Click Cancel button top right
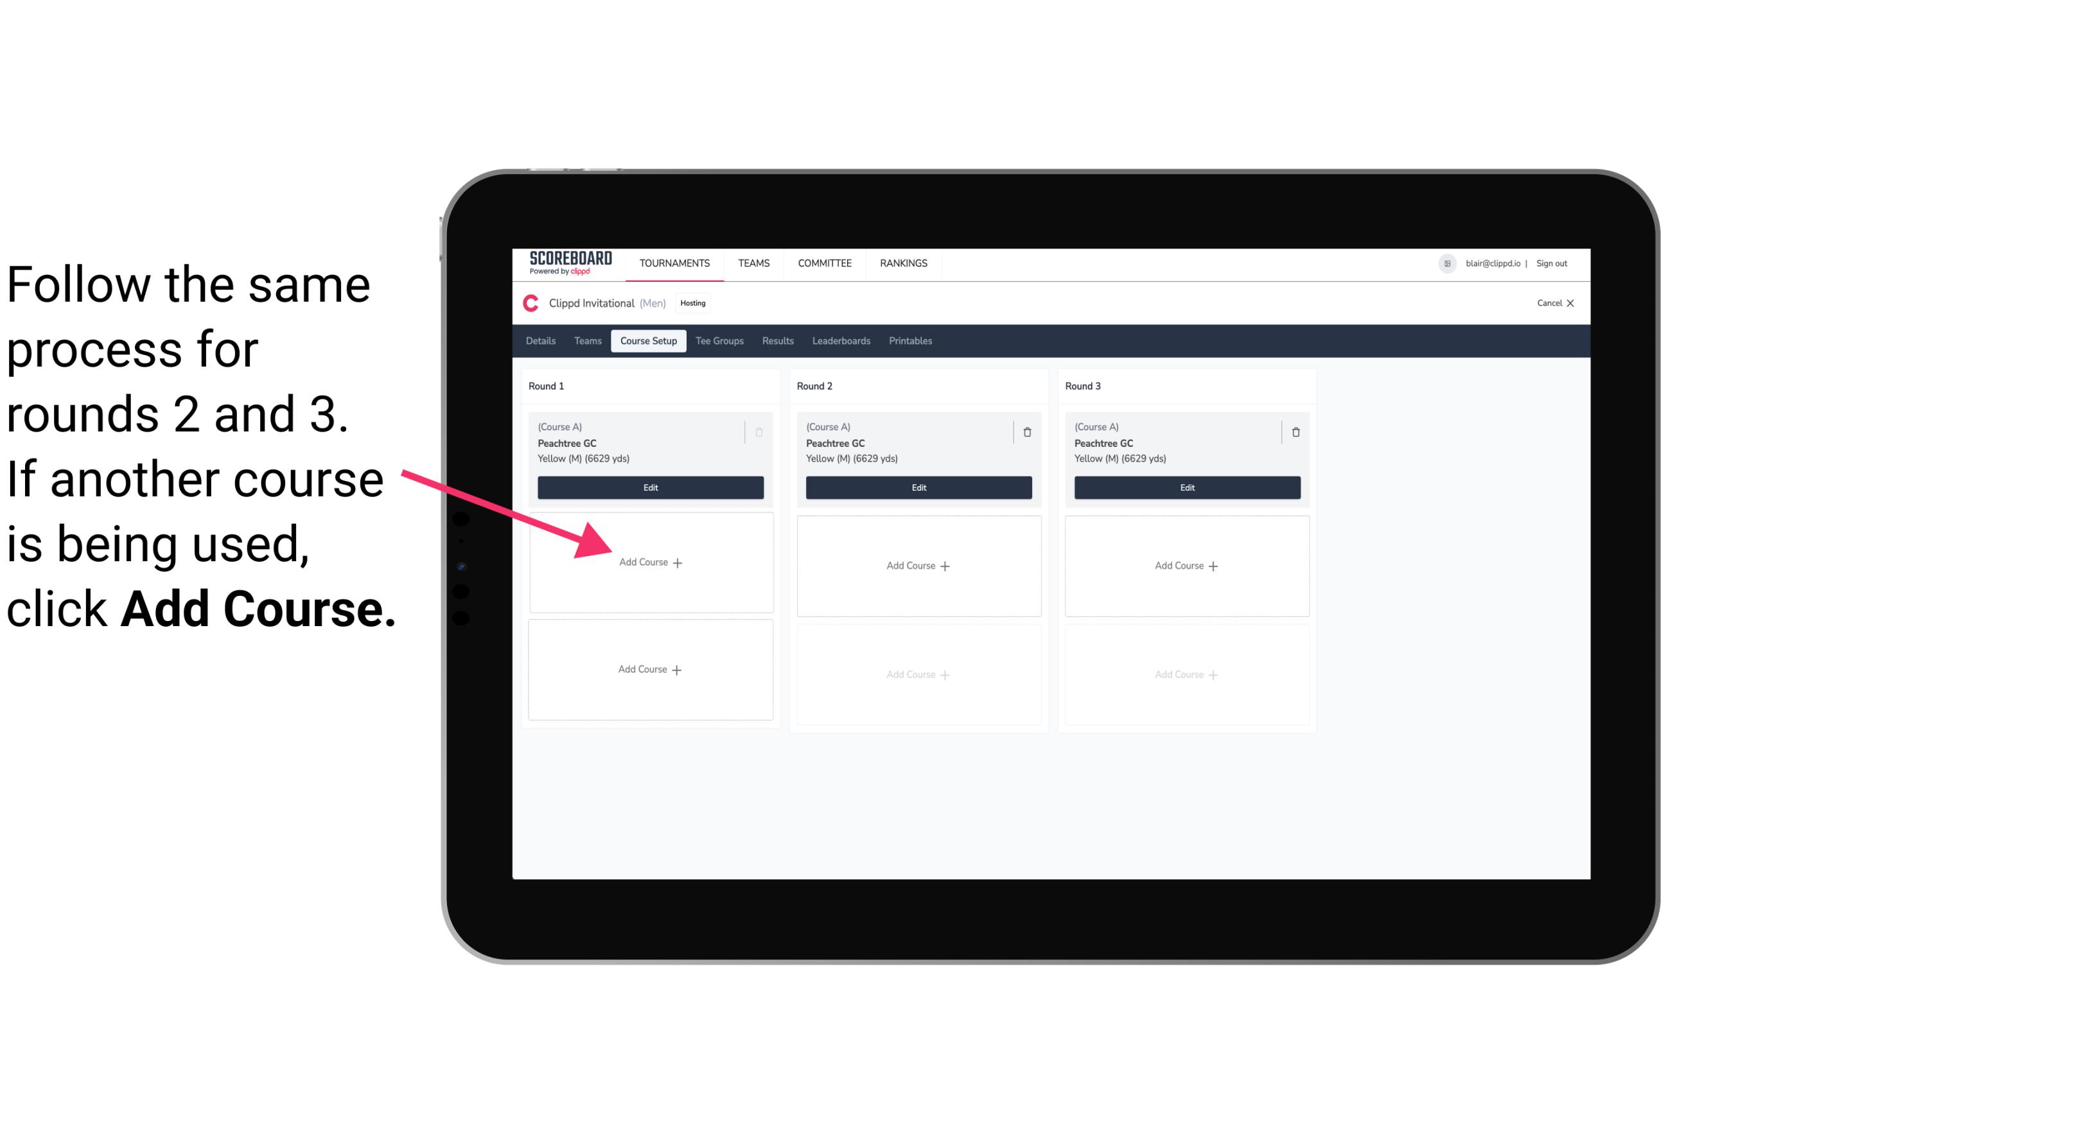The width and height of the screenshot is (2095, 1127). click(1551, 301)
